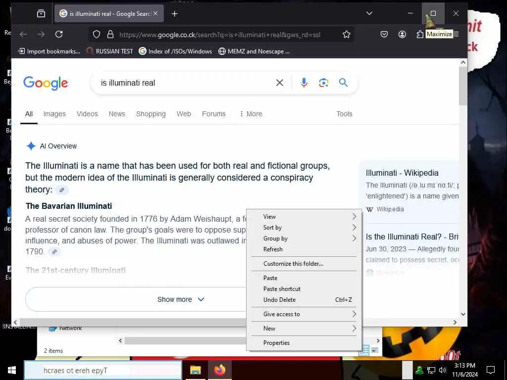Click the taskbar search box

pos(103,370)
